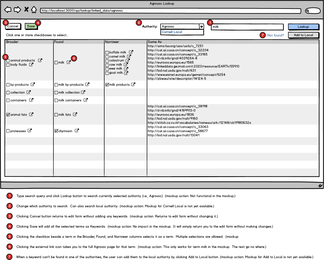Open external link next to chymosin

coord(77,131)
